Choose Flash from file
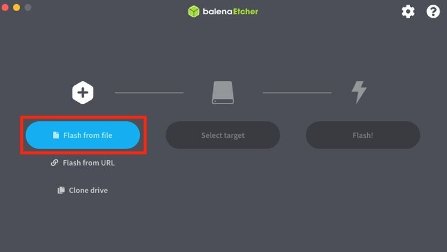 point(83,135)
